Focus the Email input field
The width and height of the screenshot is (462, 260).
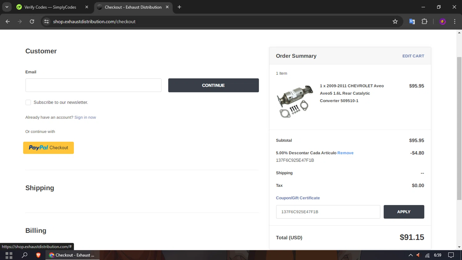pos(93,85)
